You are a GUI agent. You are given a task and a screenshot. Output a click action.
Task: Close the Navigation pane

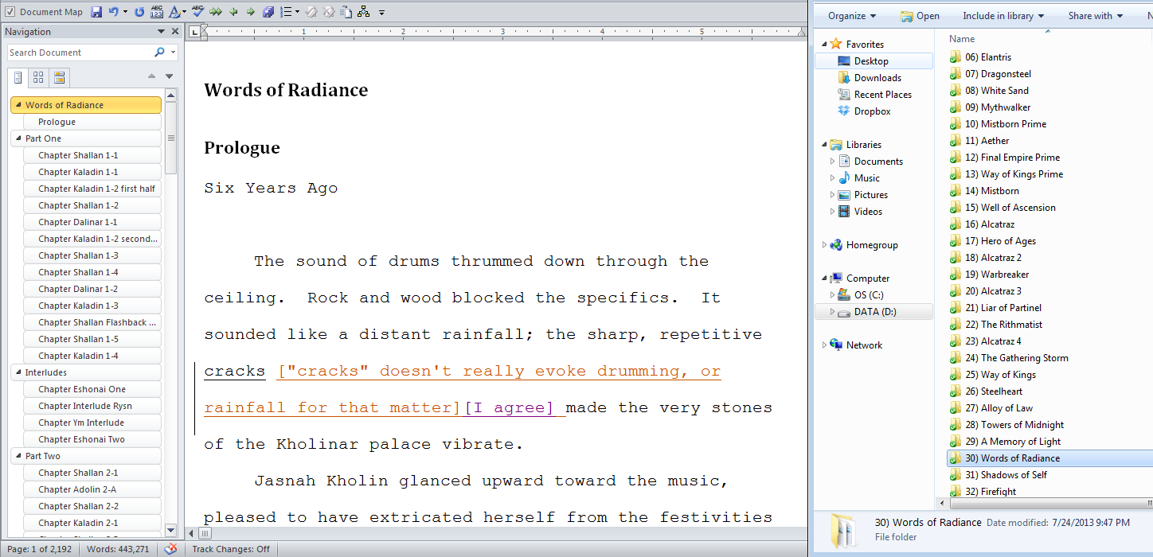pos(176,32)
